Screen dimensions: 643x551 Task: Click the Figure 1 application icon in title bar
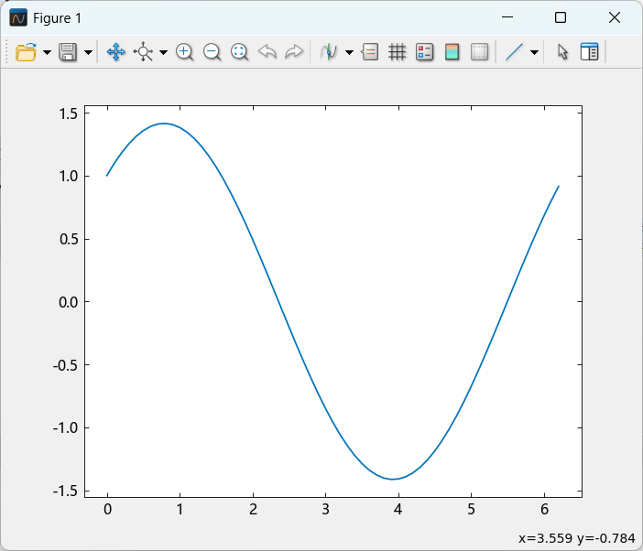[18, 17]
